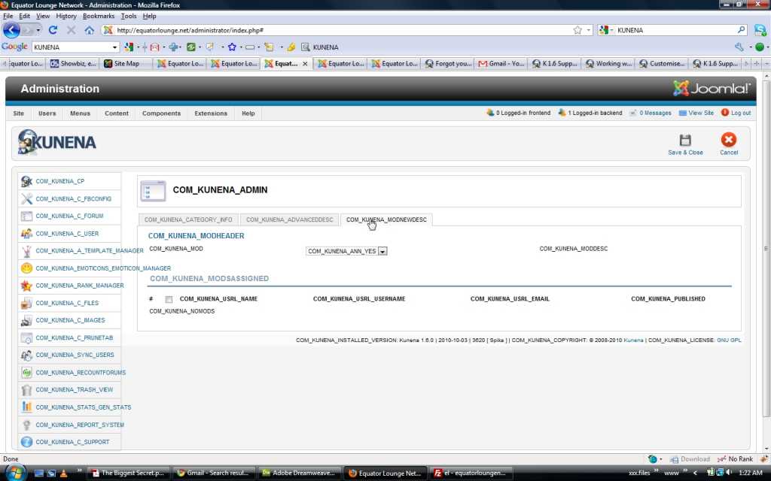Click the View Site link
The image size is (771, 481).
click(701, 113)
